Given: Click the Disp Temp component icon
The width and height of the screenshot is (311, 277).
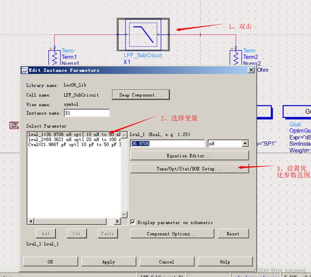Looking at the screenshot, I should point(14,125).
